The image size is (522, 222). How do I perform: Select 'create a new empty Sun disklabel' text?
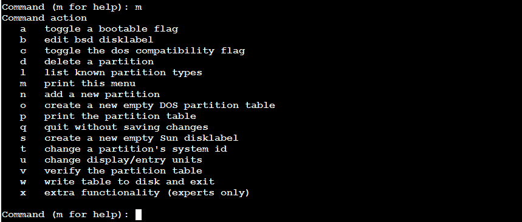[142, 138]
